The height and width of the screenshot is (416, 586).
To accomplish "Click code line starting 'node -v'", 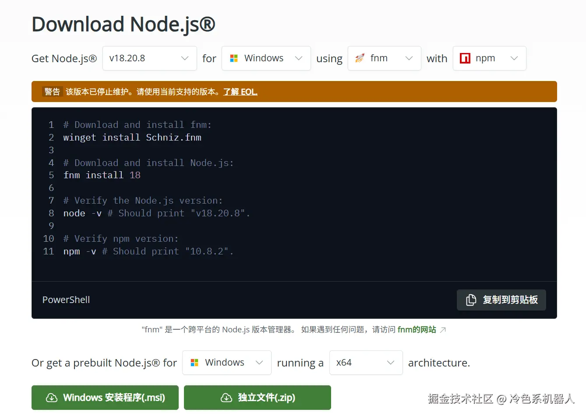I will click(157, 213).
